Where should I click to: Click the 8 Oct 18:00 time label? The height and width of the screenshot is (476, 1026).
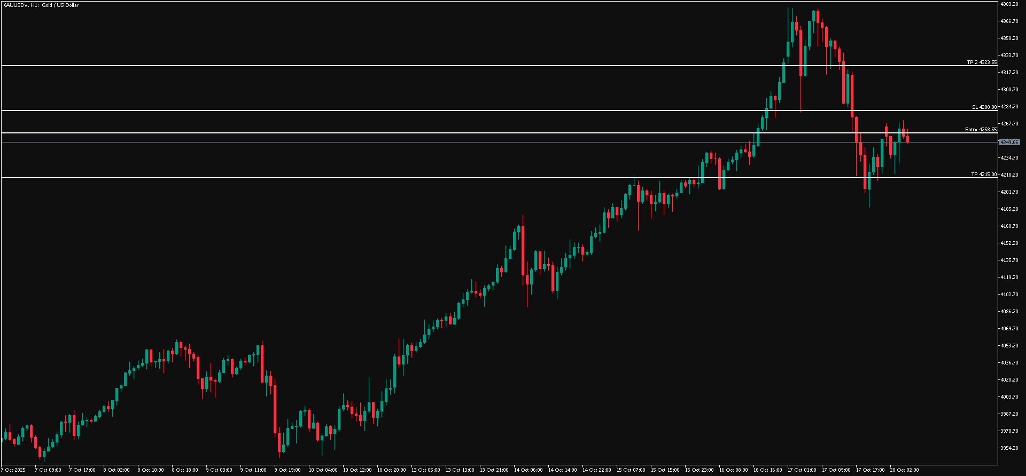pyautogui.click(x=185, y=470)
